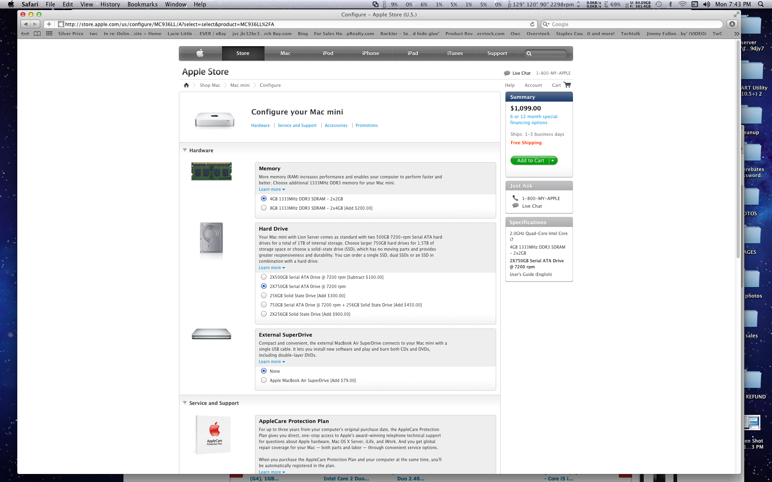772x482 pixels.
Task: Jump to Promotions section link
Action: click(367, 125)
